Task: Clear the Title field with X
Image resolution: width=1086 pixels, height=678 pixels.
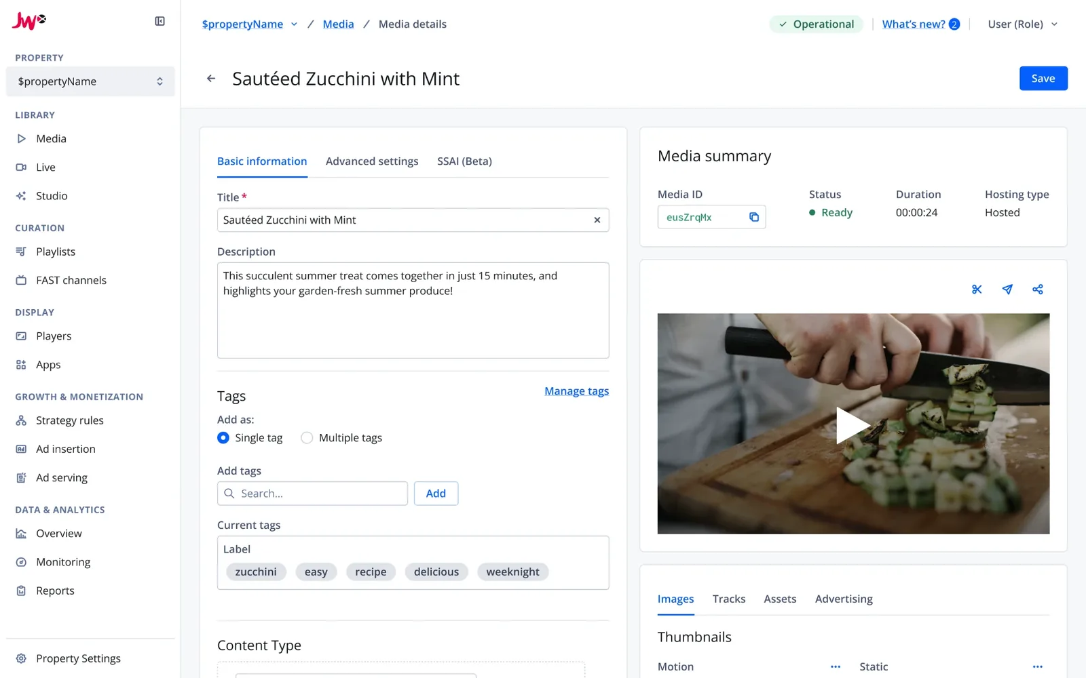Action: [x=597, y=220]
